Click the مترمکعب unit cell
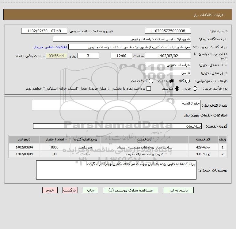The image size is (236, 229). click(85, 147)
